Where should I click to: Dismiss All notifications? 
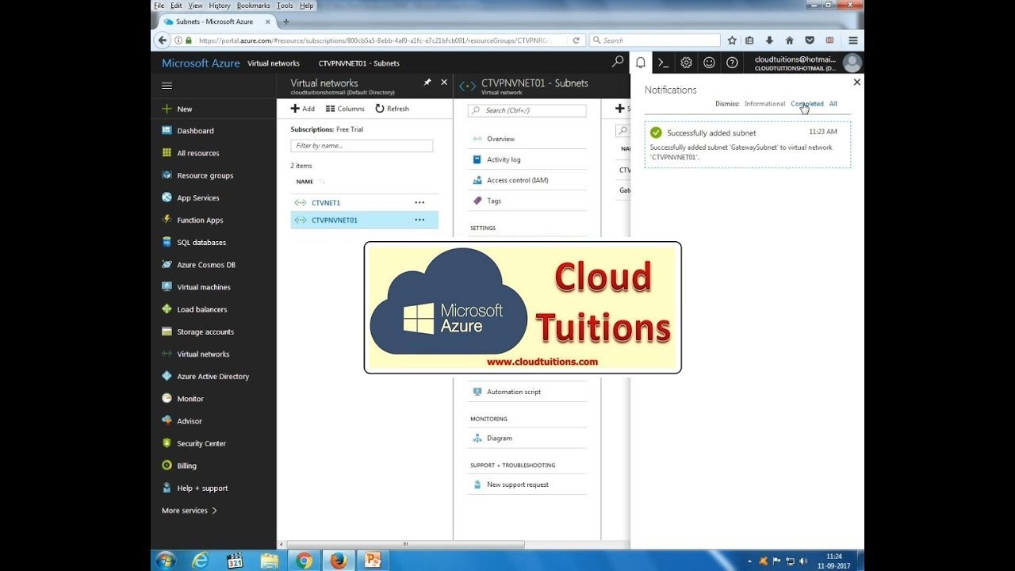[x=833, y=104]
